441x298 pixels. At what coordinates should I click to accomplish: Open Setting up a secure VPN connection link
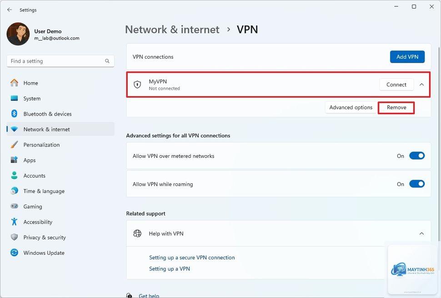click(192, 258)
